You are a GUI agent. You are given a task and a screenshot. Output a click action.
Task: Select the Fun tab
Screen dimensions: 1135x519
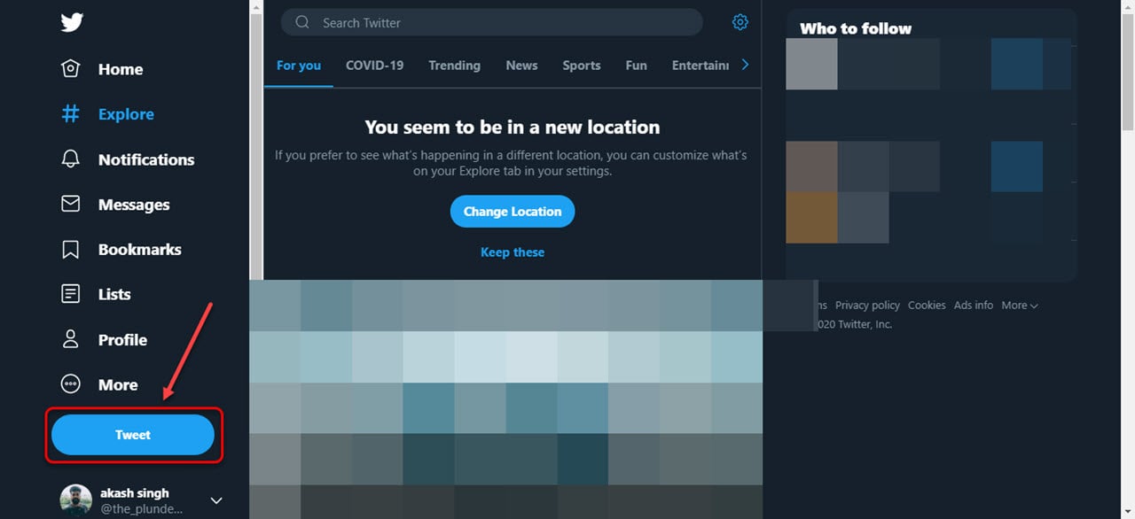pos(636,66)
